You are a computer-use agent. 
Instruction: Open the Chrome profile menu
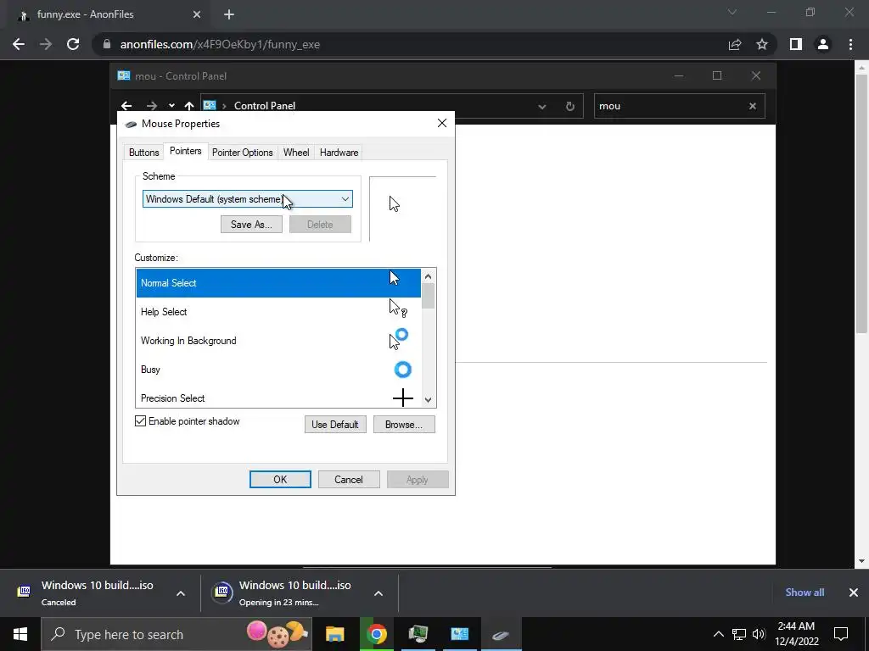pyautogui.click(x=823, y=44)
